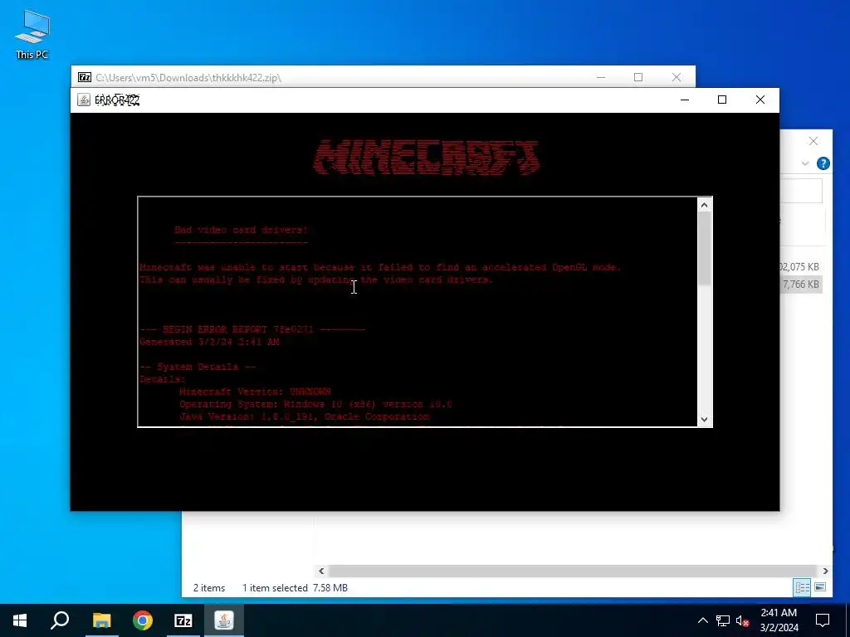Expand ribbon chevron in Explorer window

(805, 163)
